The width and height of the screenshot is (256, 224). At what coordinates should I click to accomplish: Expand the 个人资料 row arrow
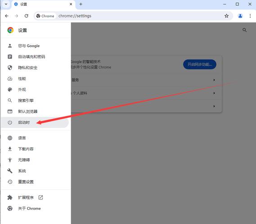(214, 93)
